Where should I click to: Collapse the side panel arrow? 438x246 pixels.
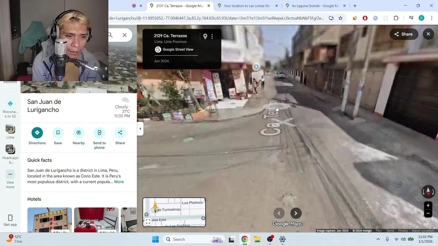(140, 129)
